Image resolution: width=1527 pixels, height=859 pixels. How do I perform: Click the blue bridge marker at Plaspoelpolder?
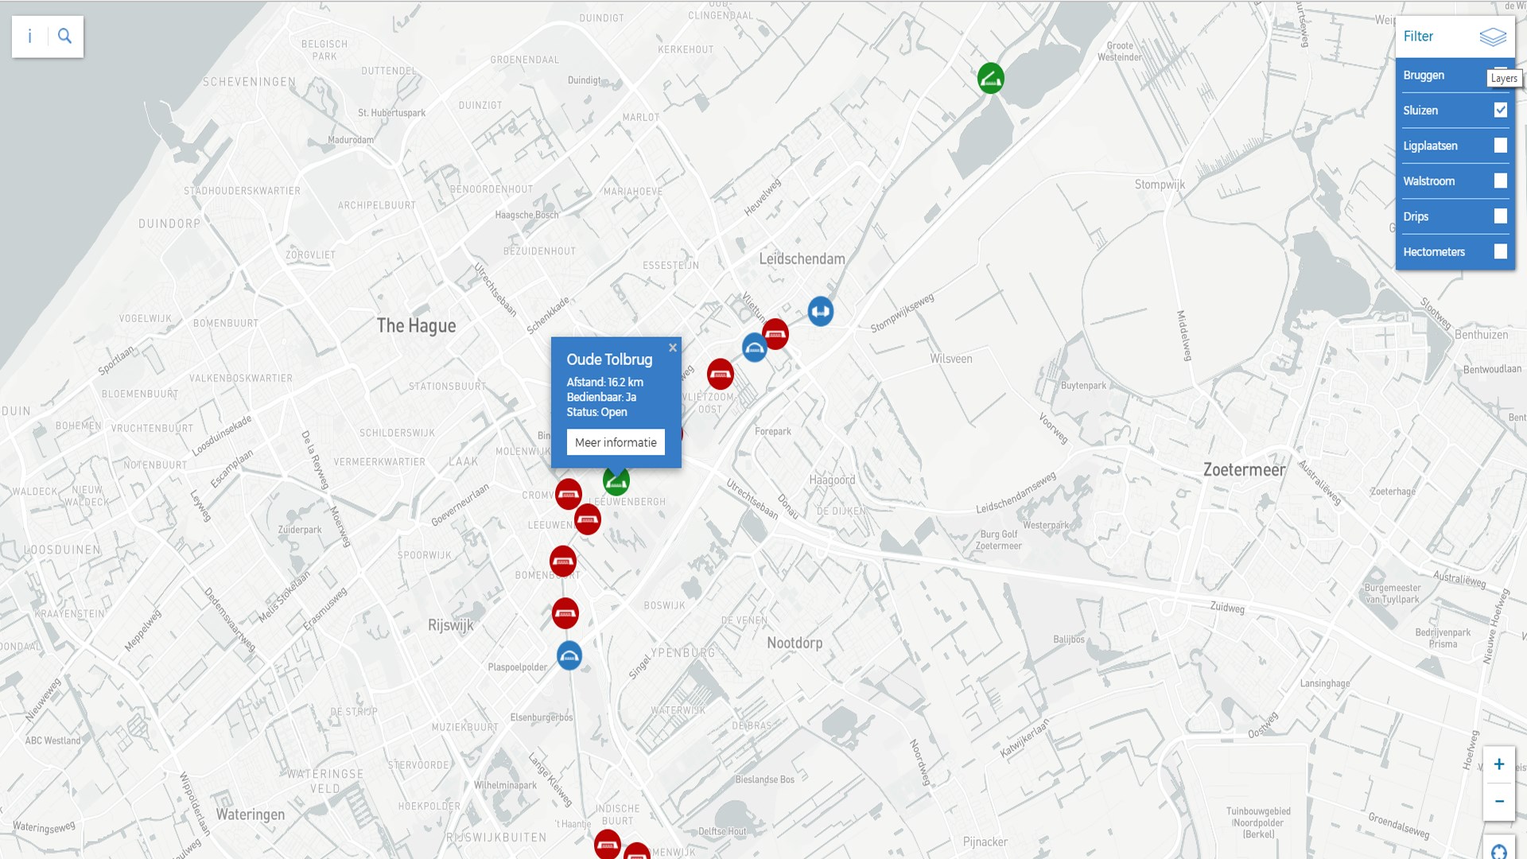pyautogui.click(x=569, y=656)
